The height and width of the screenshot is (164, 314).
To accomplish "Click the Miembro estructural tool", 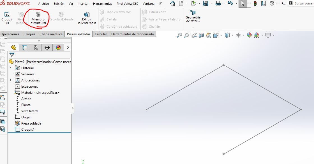I will tap(38, 18).
